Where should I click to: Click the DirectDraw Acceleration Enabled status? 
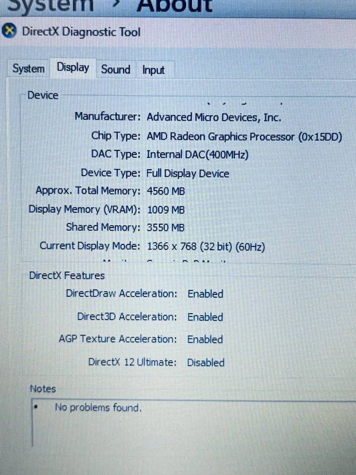tap(205, 294)
